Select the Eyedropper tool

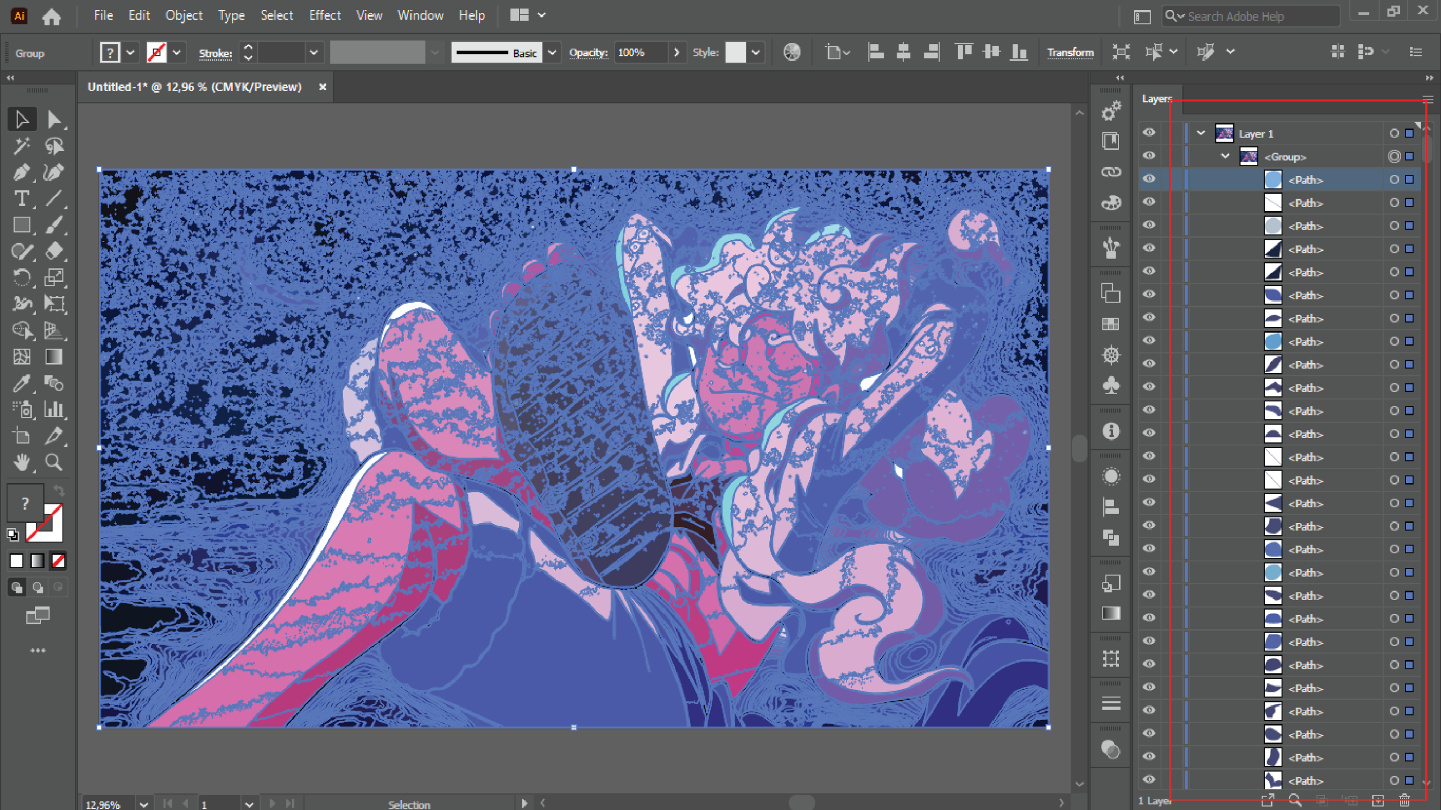click(21, 384)
